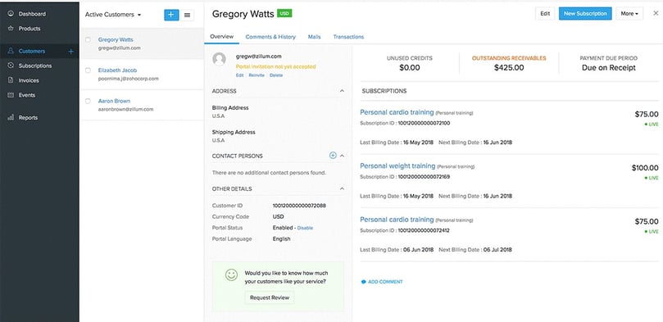
Task: Open the More dropdown button
Action: tap(629, 14)
